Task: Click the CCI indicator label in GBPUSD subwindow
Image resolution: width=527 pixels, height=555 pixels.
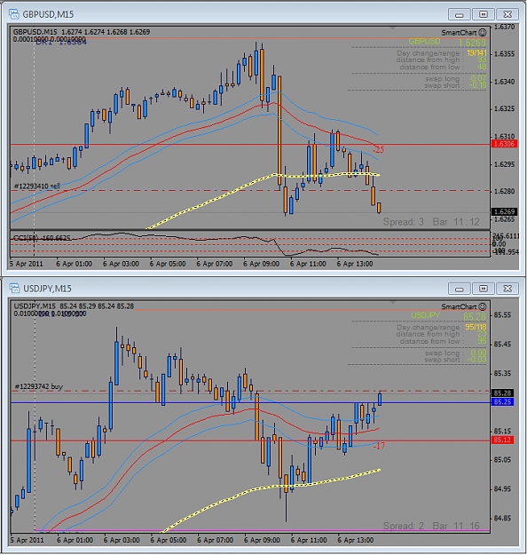Action: (42, 238)
